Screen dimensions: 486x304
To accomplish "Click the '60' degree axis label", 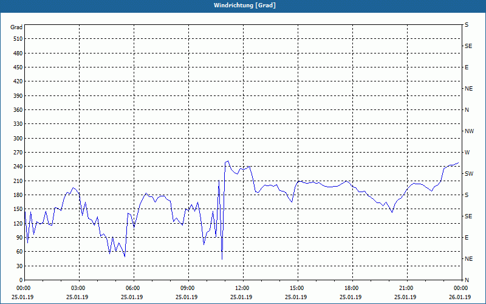I will [x=19, y=252].
